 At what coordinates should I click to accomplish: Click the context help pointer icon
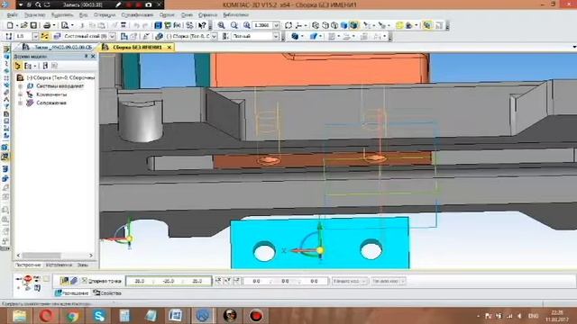tap(202, 25)
